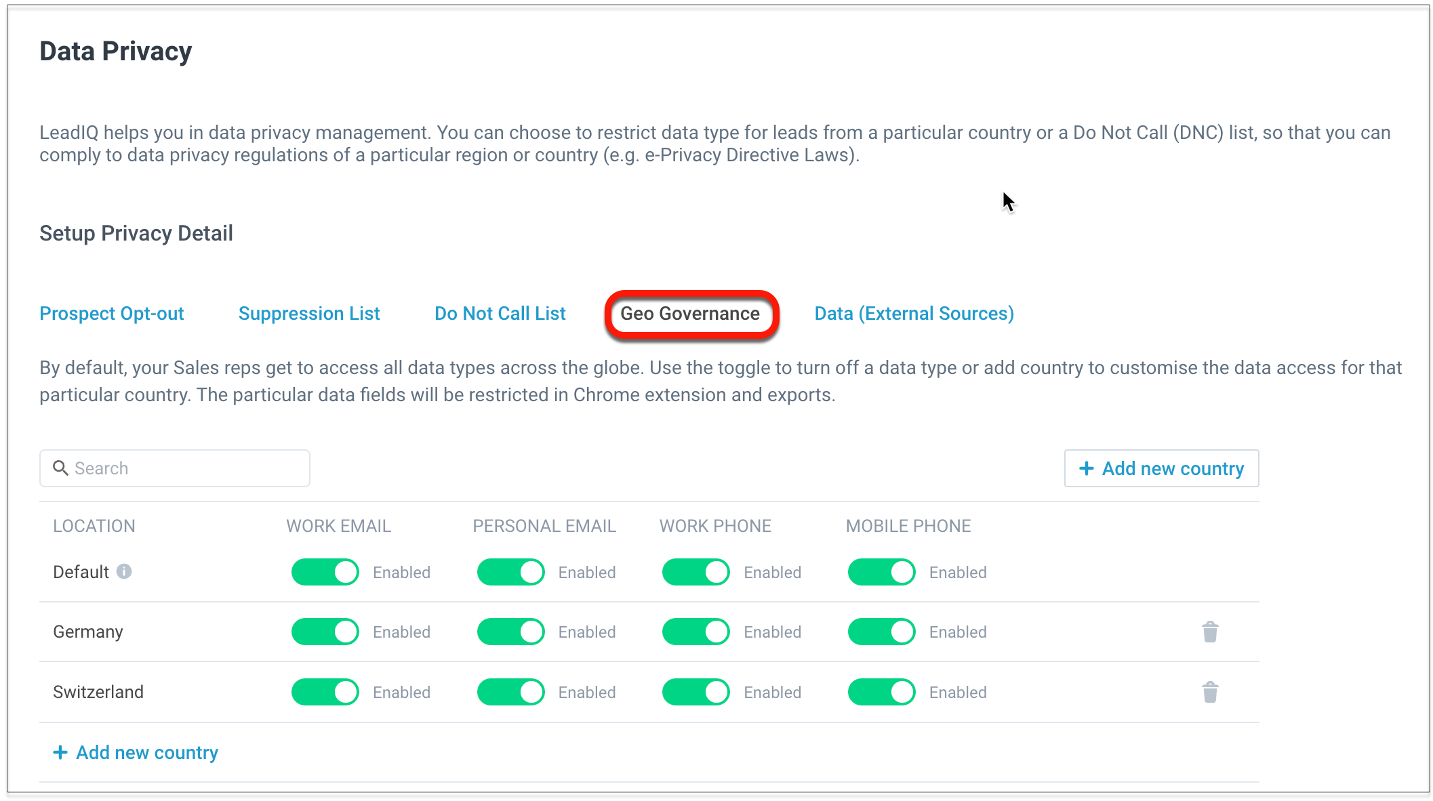Delete the Switzerland row with trash icon
The width and height of the screenshot is (1433, 801).
click(1210, 692)
